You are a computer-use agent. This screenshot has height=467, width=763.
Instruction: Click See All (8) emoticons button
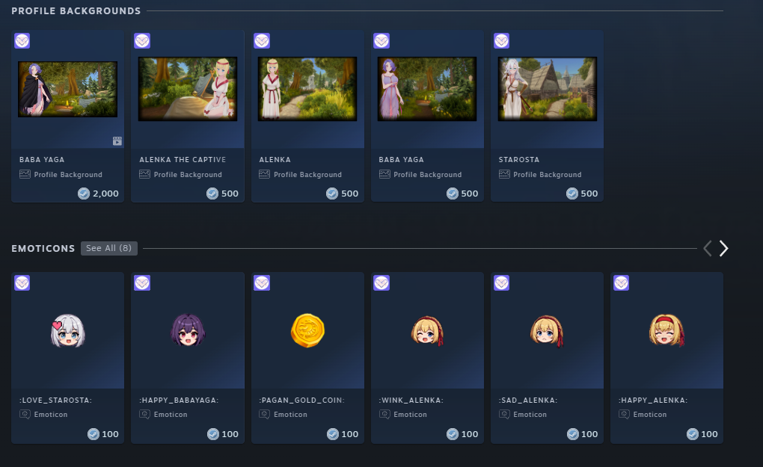coord(109,248)
